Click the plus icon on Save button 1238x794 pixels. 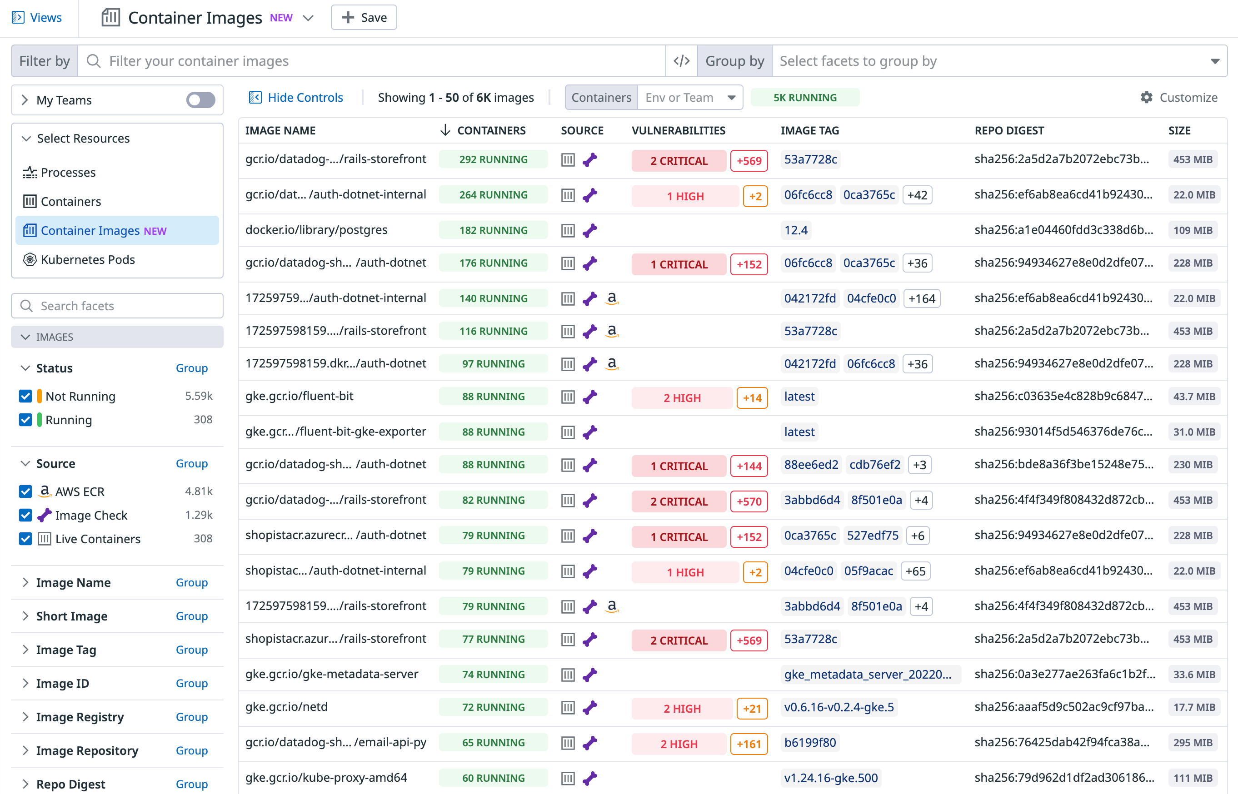coord(348,18)
